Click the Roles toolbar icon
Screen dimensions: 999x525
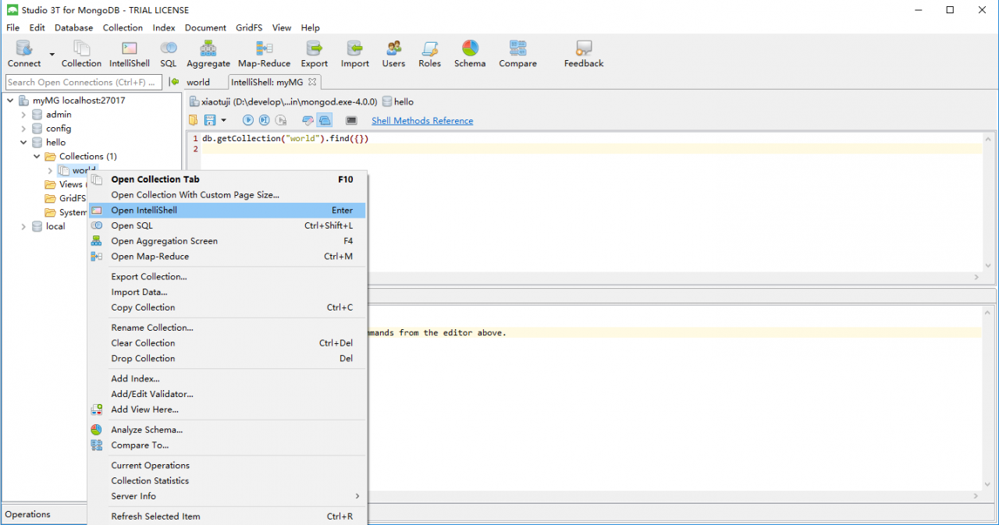[x=429, y=53]
